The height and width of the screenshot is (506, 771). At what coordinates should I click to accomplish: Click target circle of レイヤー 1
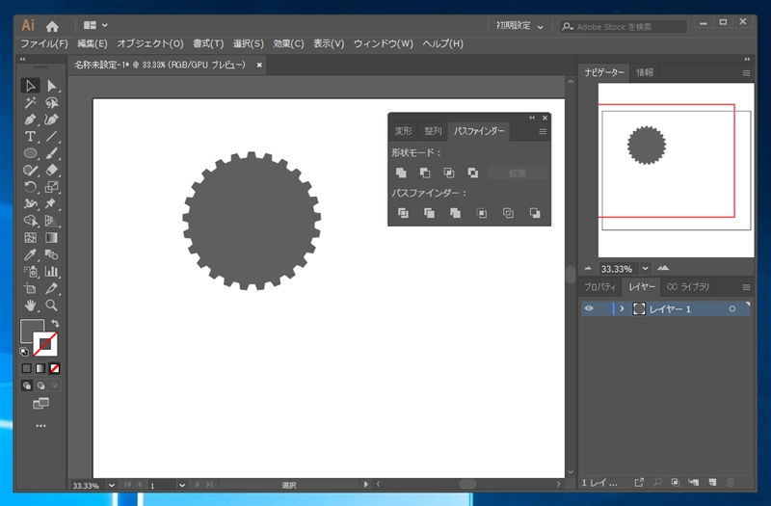[x=732, y=308]
